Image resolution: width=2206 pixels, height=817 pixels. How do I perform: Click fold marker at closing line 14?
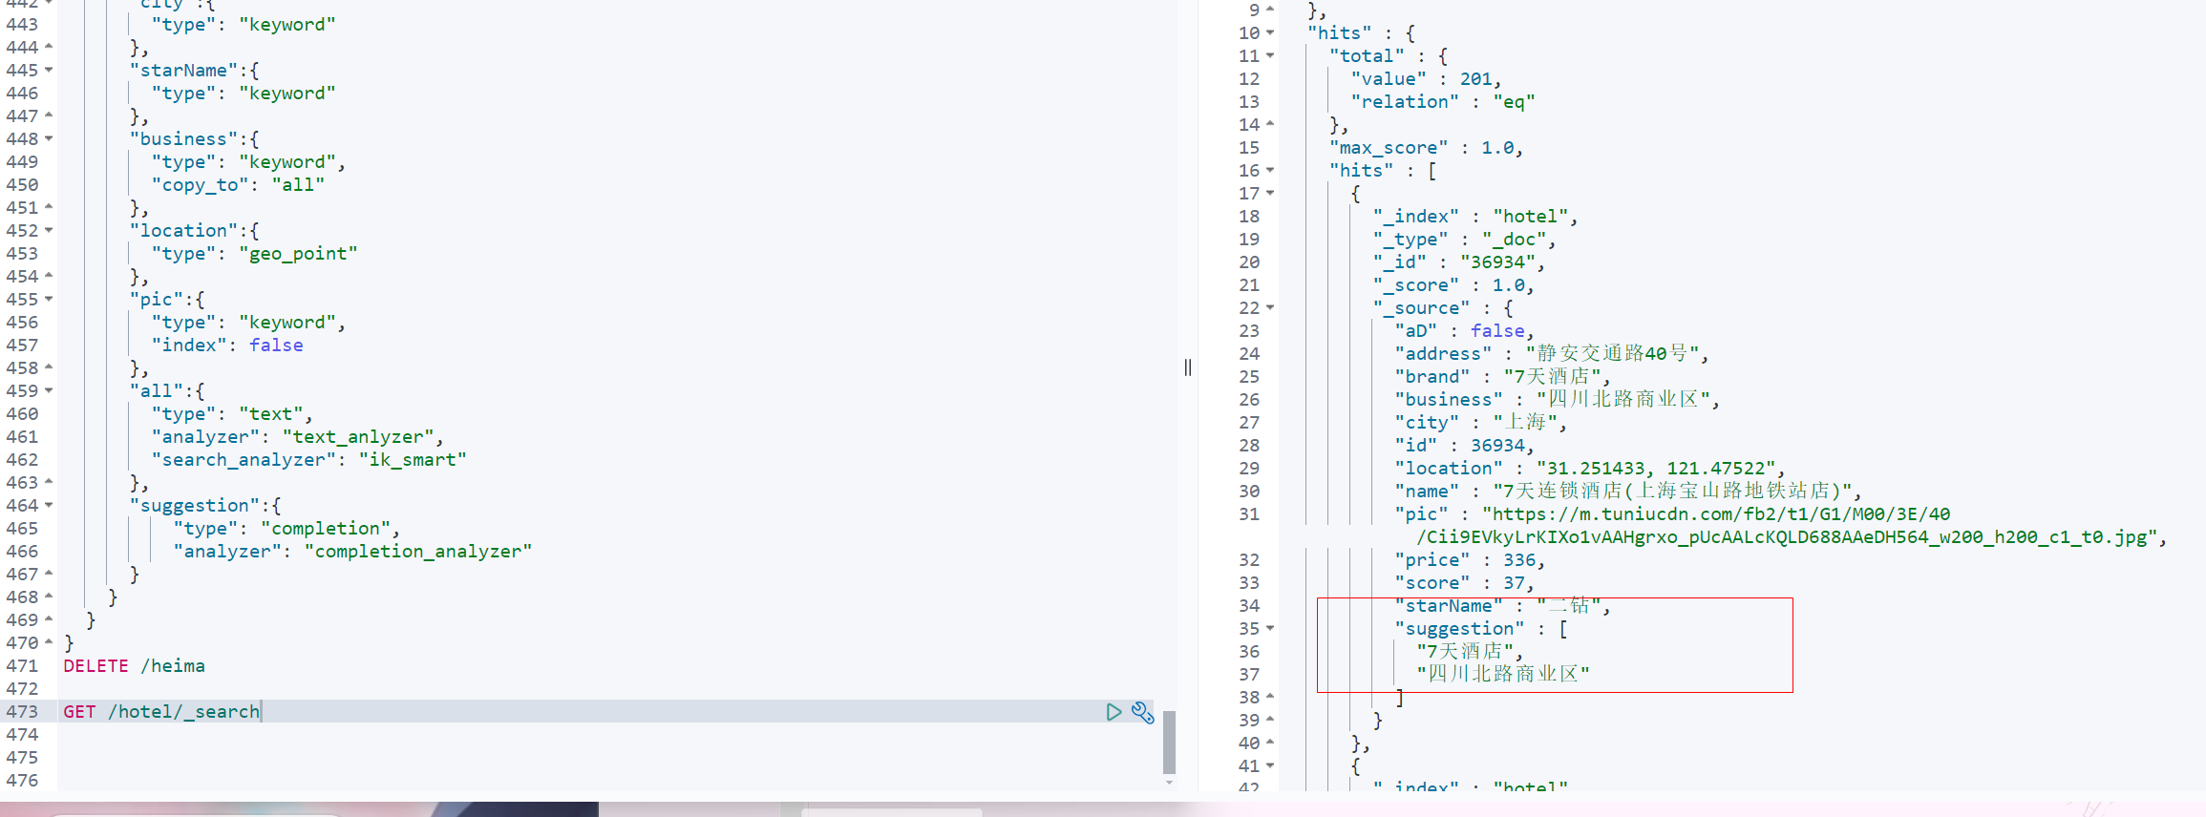pyautogui.click(x=1270, y=124)
